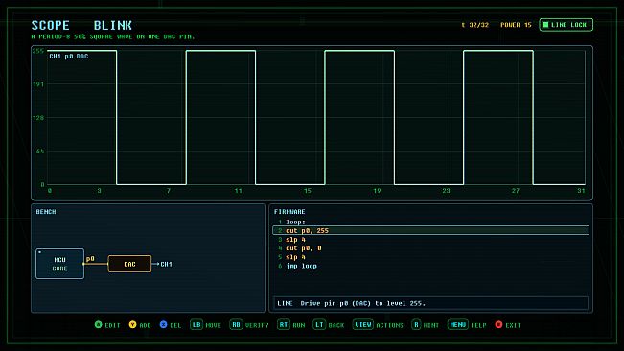Select firmware line 3 'slp 4'
The width and height of the screenshot is (624, 351).
coord(431,240)
